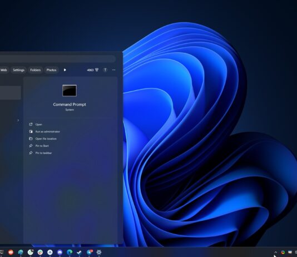Open the Settings gear on the taskbar
This screenshot has height=257, width=297.
pos(99,252)
